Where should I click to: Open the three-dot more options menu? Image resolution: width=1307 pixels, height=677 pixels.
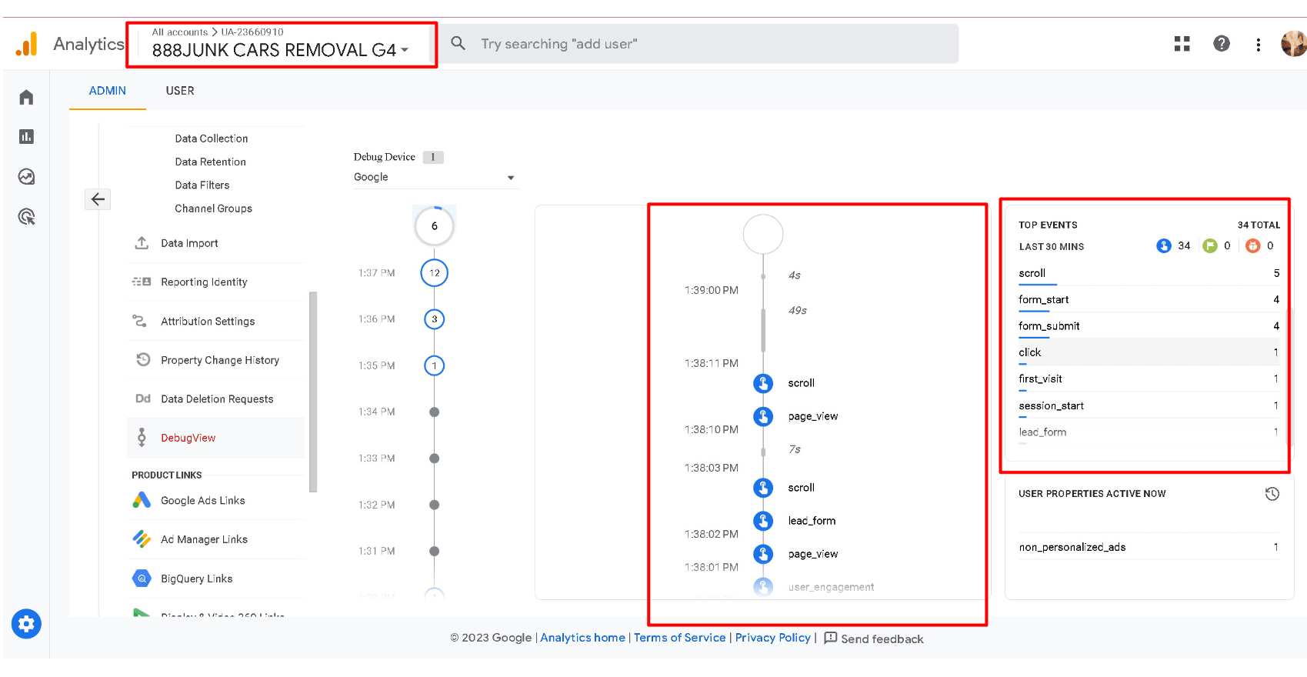tap(1258, 45)
